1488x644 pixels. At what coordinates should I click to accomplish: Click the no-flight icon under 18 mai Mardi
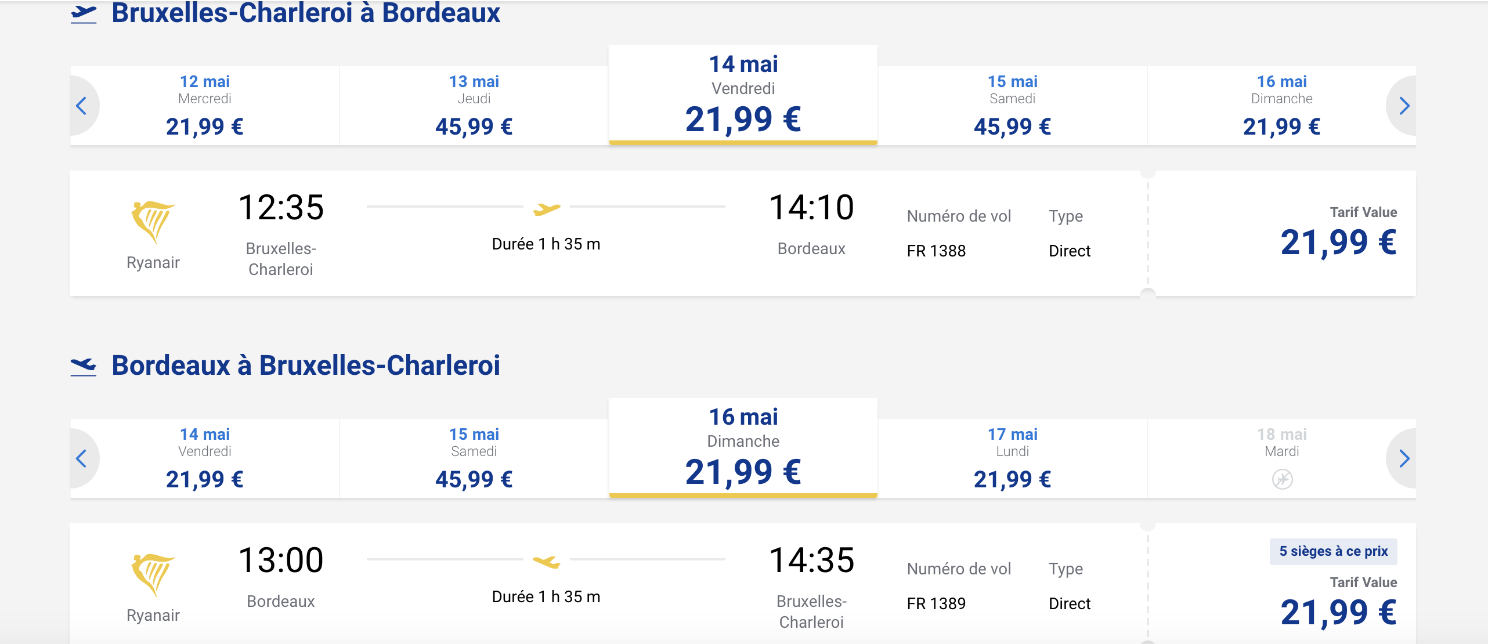tap(1282, 479)
